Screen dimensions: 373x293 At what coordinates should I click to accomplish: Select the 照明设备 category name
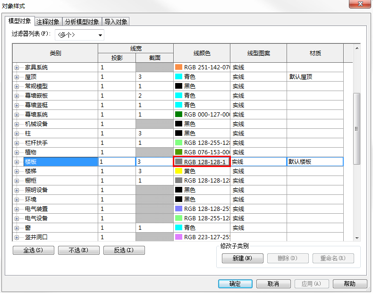(36, 190)
